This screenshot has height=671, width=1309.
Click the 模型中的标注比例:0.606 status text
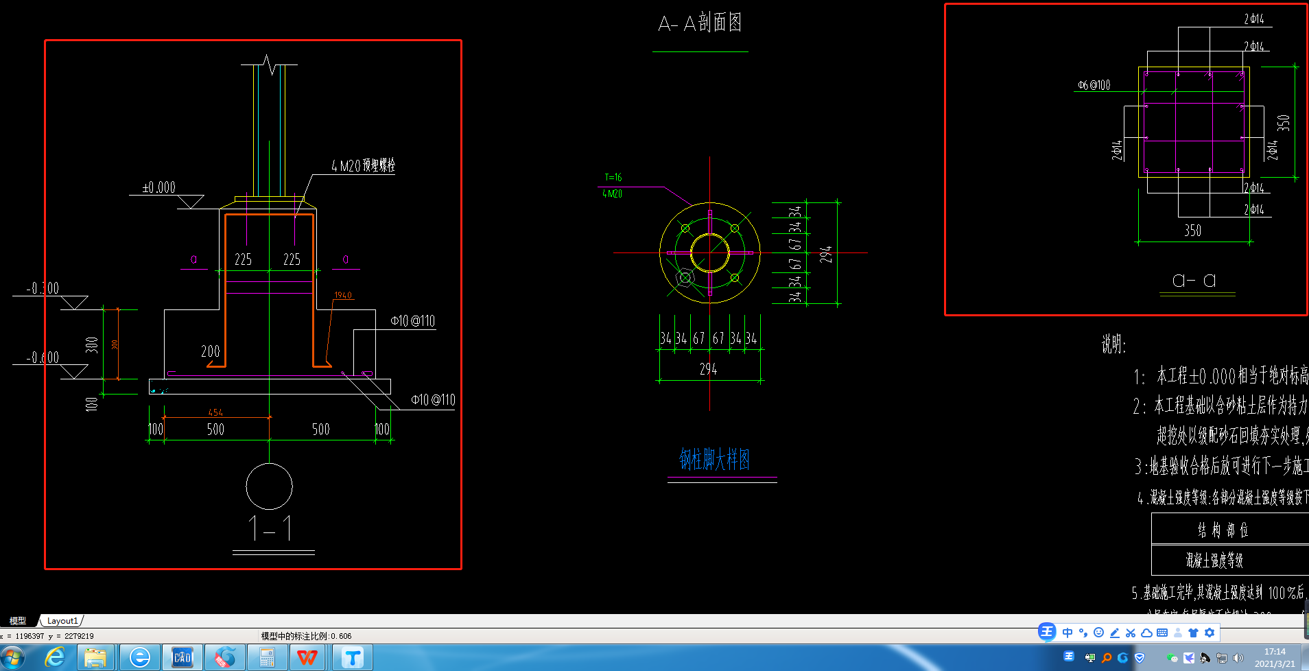coord(306,636)
